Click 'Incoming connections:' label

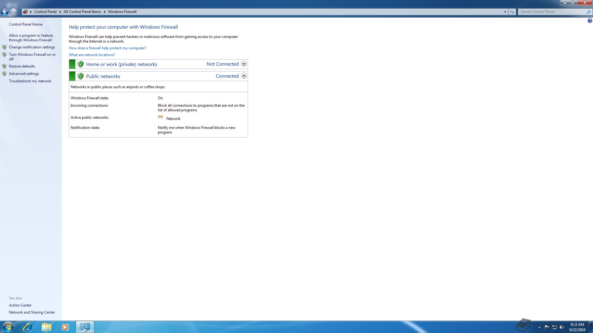click(90, 105)
